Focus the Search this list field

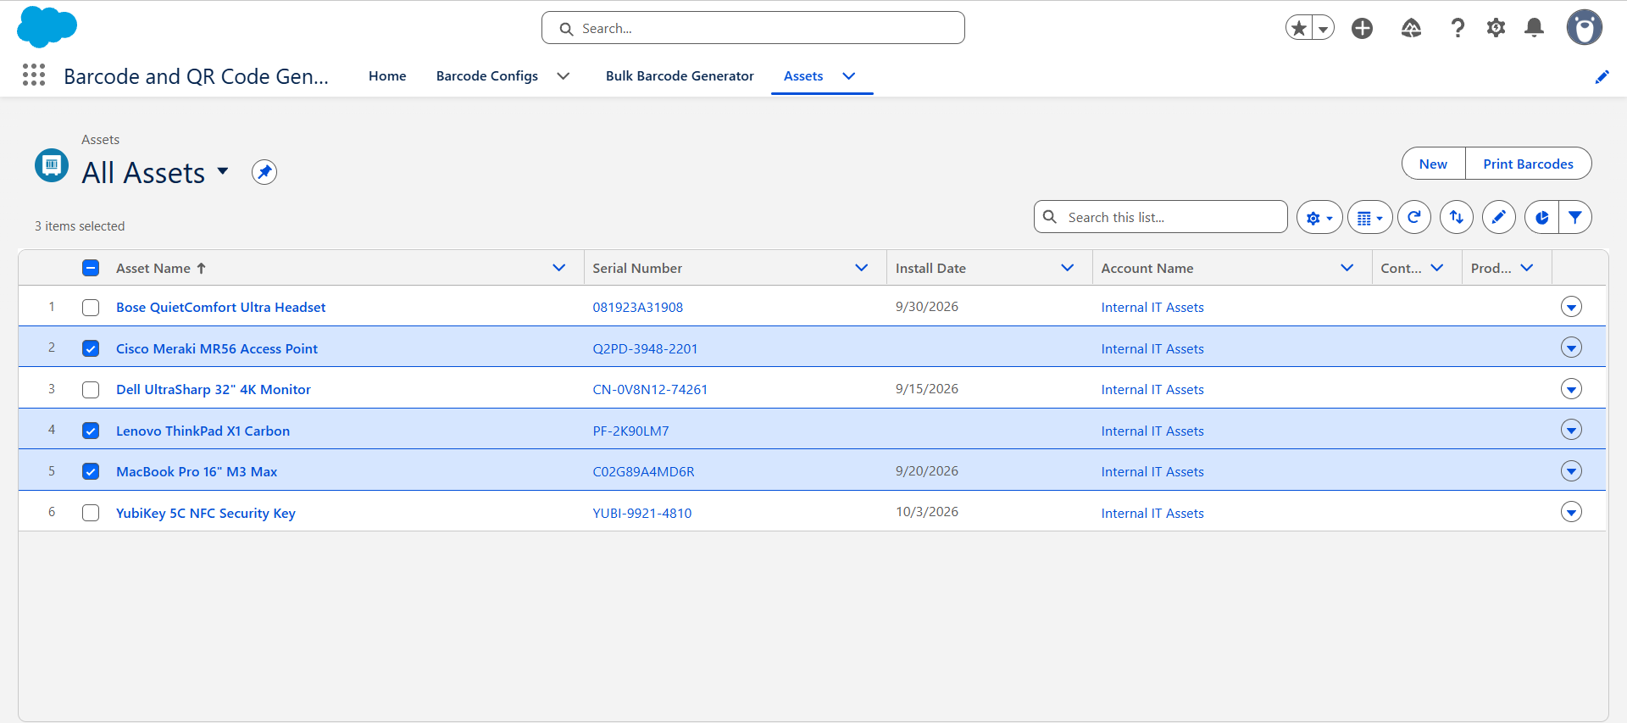[1161, 217]
